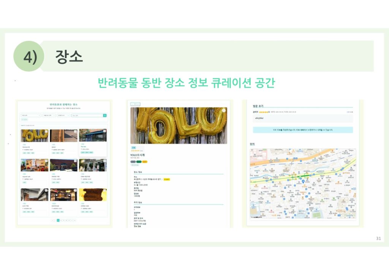Click the slide page number 31
The height and width of the screenshot is (275, 389).
pos(379,238)
